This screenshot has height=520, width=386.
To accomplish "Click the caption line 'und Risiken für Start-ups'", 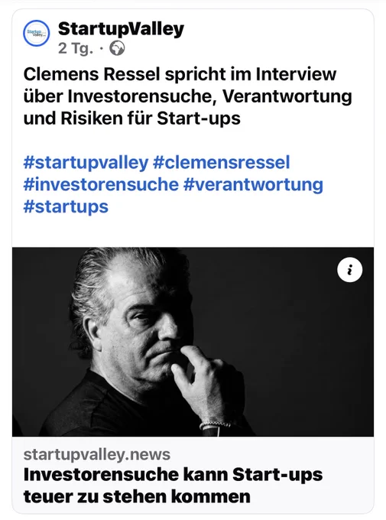I will [x=131, y=118].
